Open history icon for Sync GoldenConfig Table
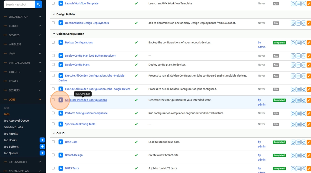Screen dimensions: 311x173 (x=304, y=124)
